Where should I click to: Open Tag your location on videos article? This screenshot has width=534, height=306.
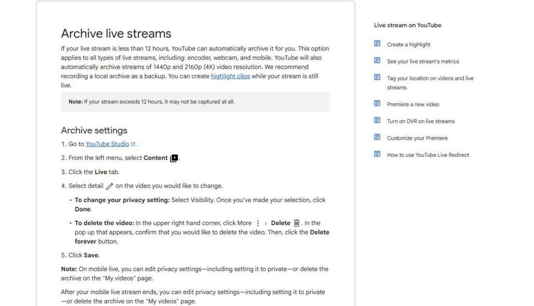pos(430,83)
